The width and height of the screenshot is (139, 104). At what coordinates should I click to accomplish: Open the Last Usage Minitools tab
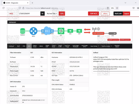76,46
